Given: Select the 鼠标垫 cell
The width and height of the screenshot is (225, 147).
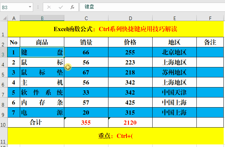Looking at the screenshot, I should click(x=42, y=72).
